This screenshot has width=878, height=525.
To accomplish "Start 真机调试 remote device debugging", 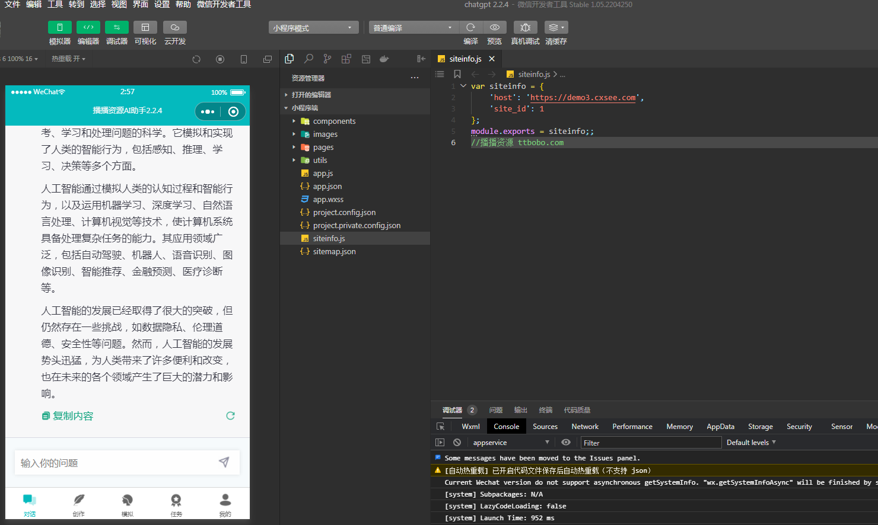I will click(526, 27).
